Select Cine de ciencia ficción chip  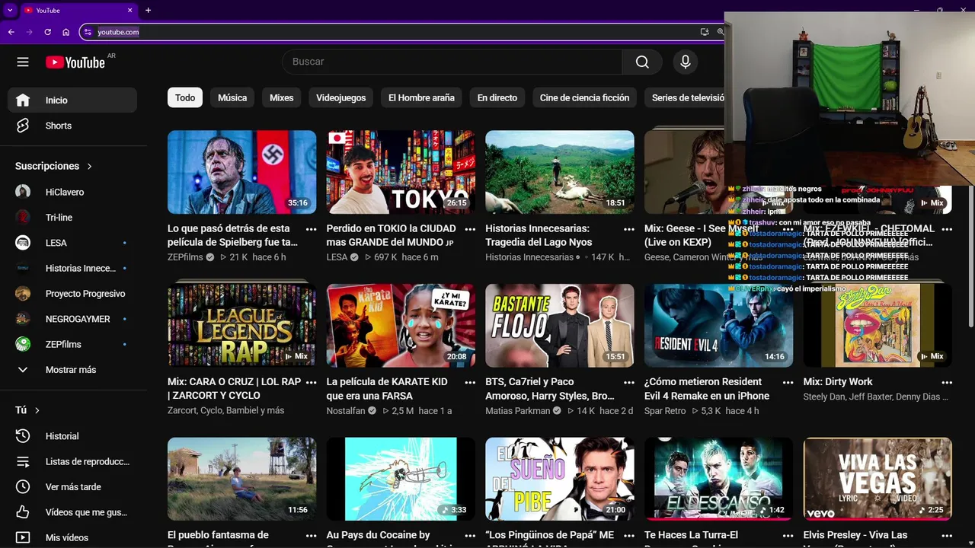pos(585,97)
